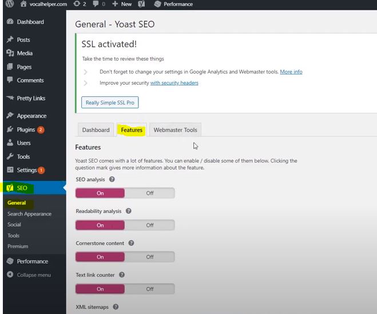Viewport: 377px width, 314px height.
Task: Click the Posts pin icon
Action: (10, 40)
